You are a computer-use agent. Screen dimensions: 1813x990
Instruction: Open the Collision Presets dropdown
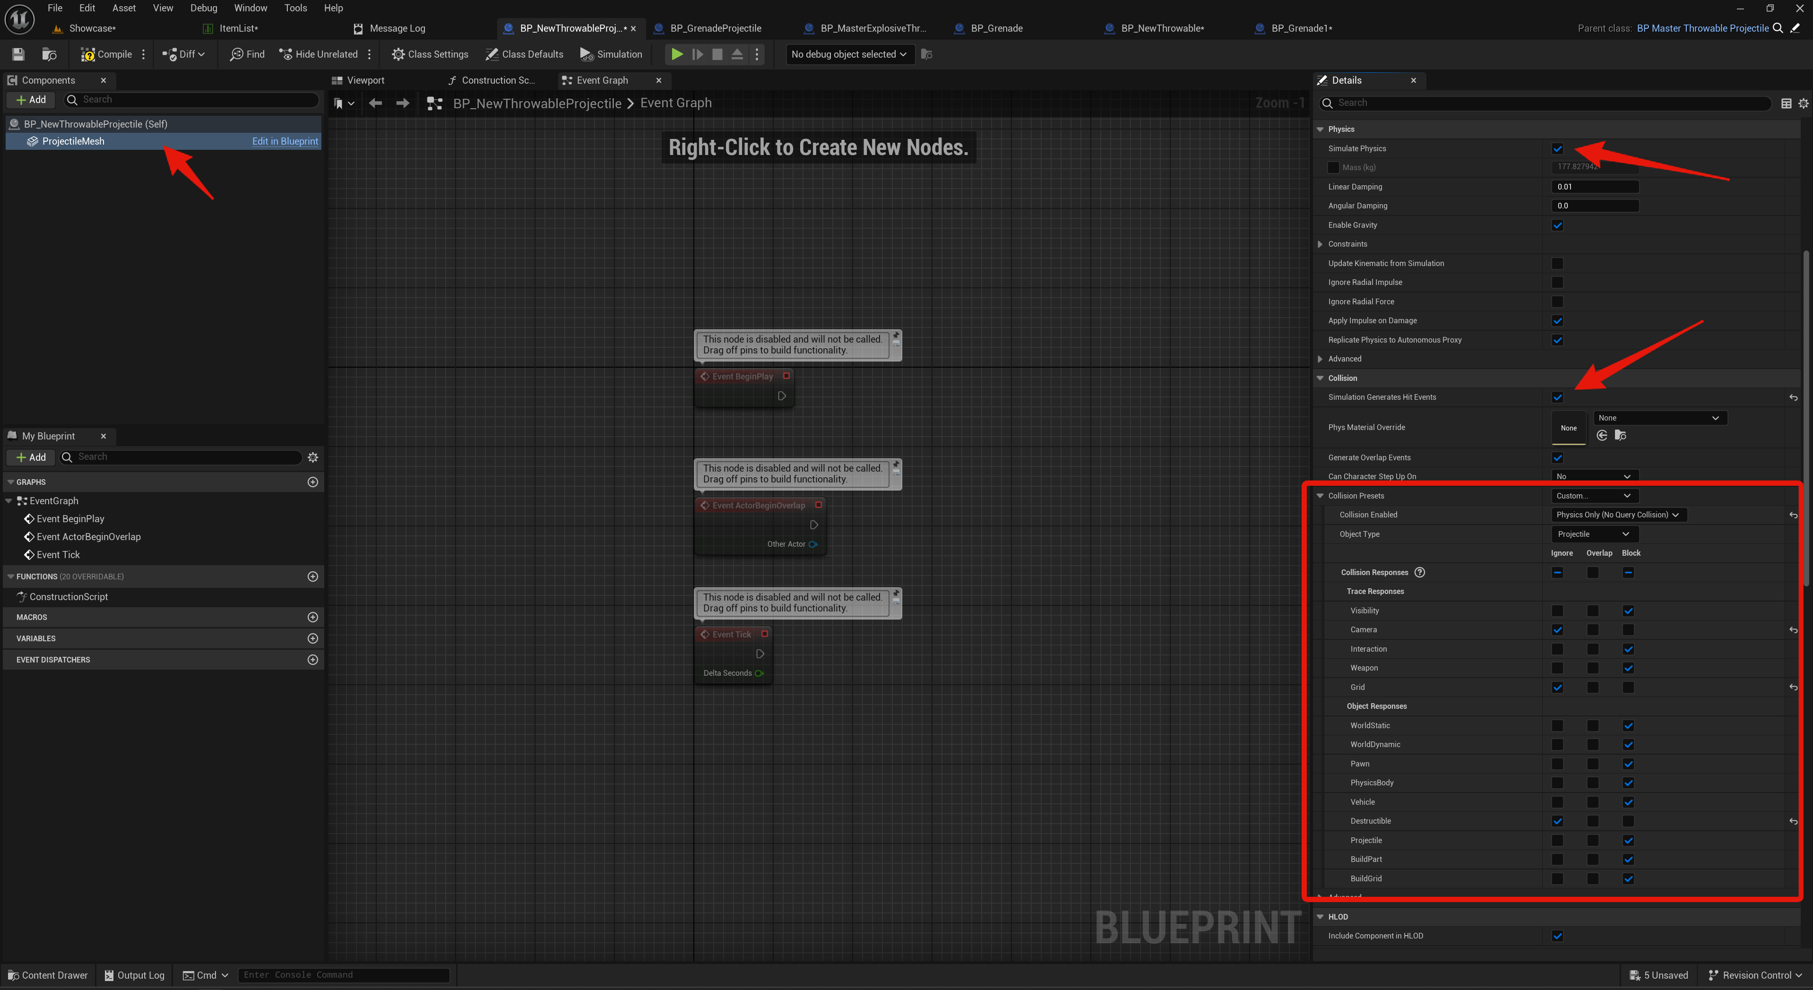point(1594,495)
